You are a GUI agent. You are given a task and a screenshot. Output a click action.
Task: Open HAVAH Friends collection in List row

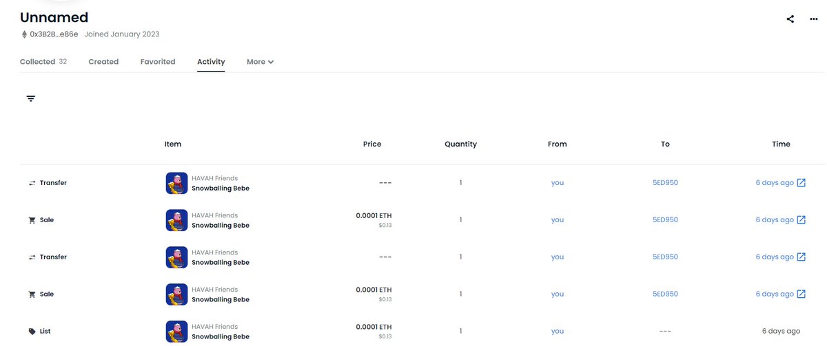point(214,327)
